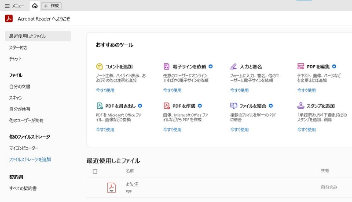Click the Acrobat Reader logo icon
The height and width of the screenshot is (202, 352).
pos(9,18)
